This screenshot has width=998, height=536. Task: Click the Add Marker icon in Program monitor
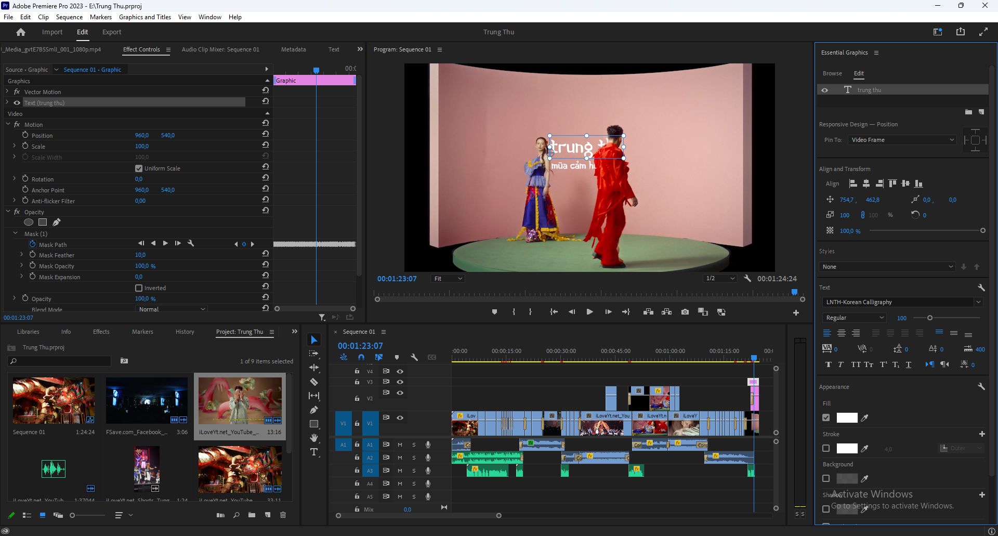[494, 312]
